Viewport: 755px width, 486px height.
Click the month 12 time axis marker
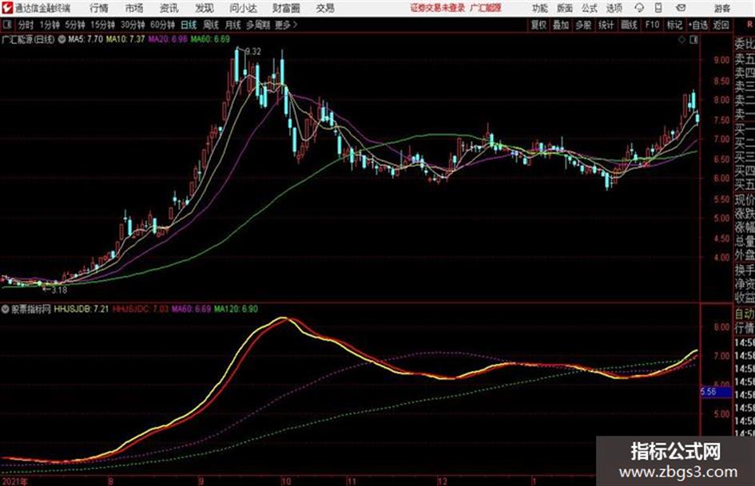[x=442, y=481]
